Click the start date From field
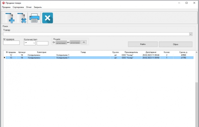The image size is (199, 127). [61, 42]
